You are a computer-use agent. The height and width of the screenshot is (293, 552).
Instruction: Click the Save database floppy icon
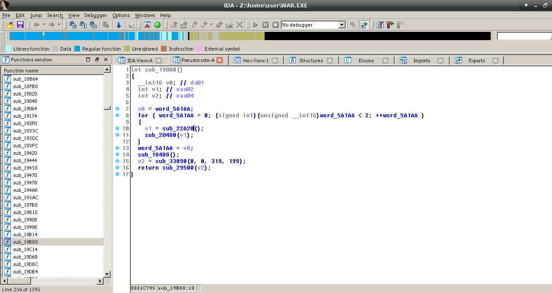[x=20, y=25]
